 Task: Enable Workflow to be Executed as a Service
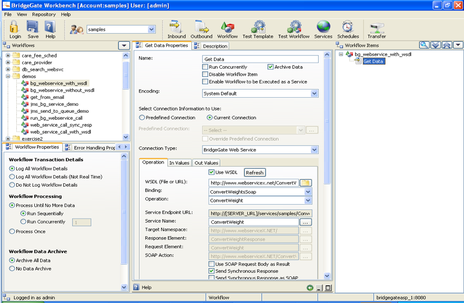pos(205,81)
